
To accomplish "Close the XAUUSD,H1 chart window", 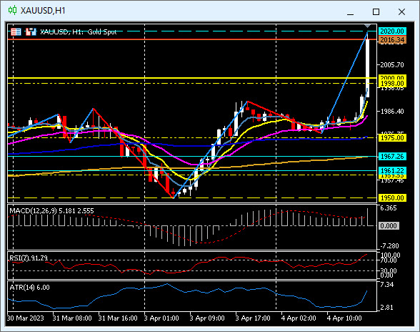I will click(401, 12).
